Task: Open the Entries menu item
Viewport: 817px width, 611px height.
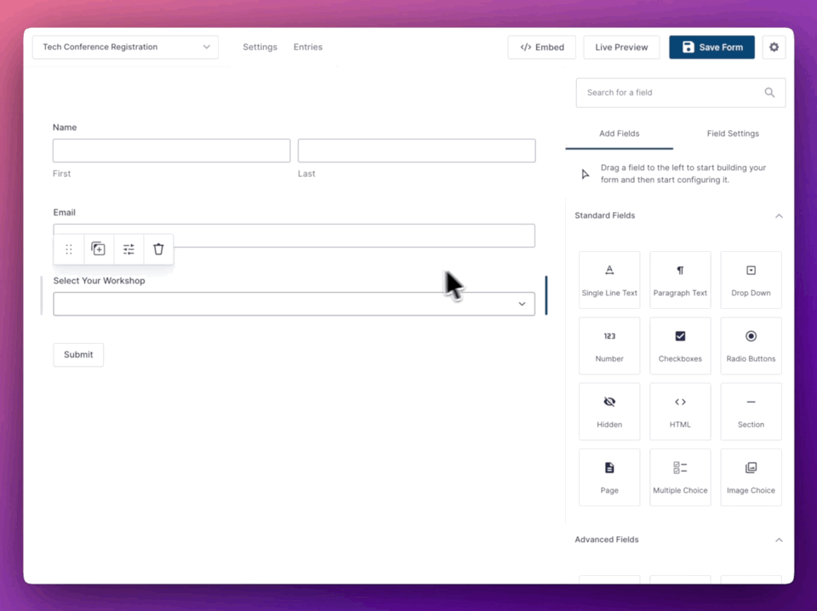Action: (308, 48)
